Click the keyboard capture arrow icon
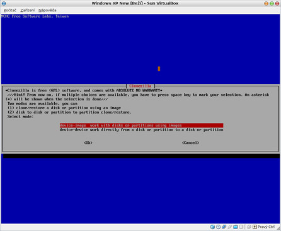 pyautogui.click(x=255, y=227)
